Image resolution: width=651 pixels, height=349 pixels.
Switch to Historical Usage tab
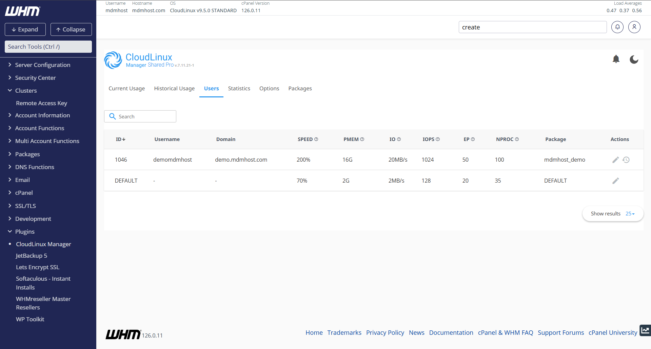click(174, 88)
